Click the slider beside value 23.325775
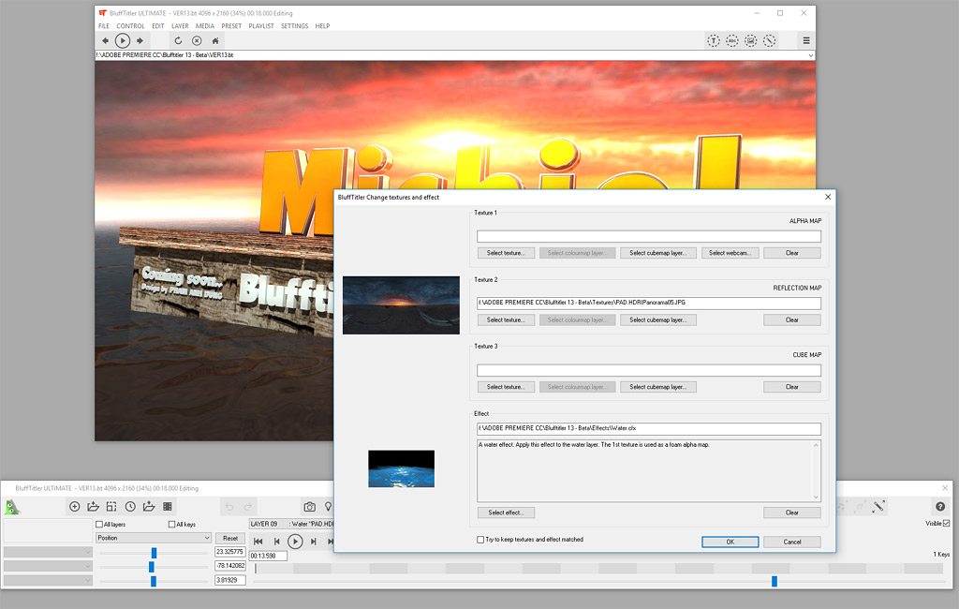Screen dimensions: 959x609 (x=154, y=553)
